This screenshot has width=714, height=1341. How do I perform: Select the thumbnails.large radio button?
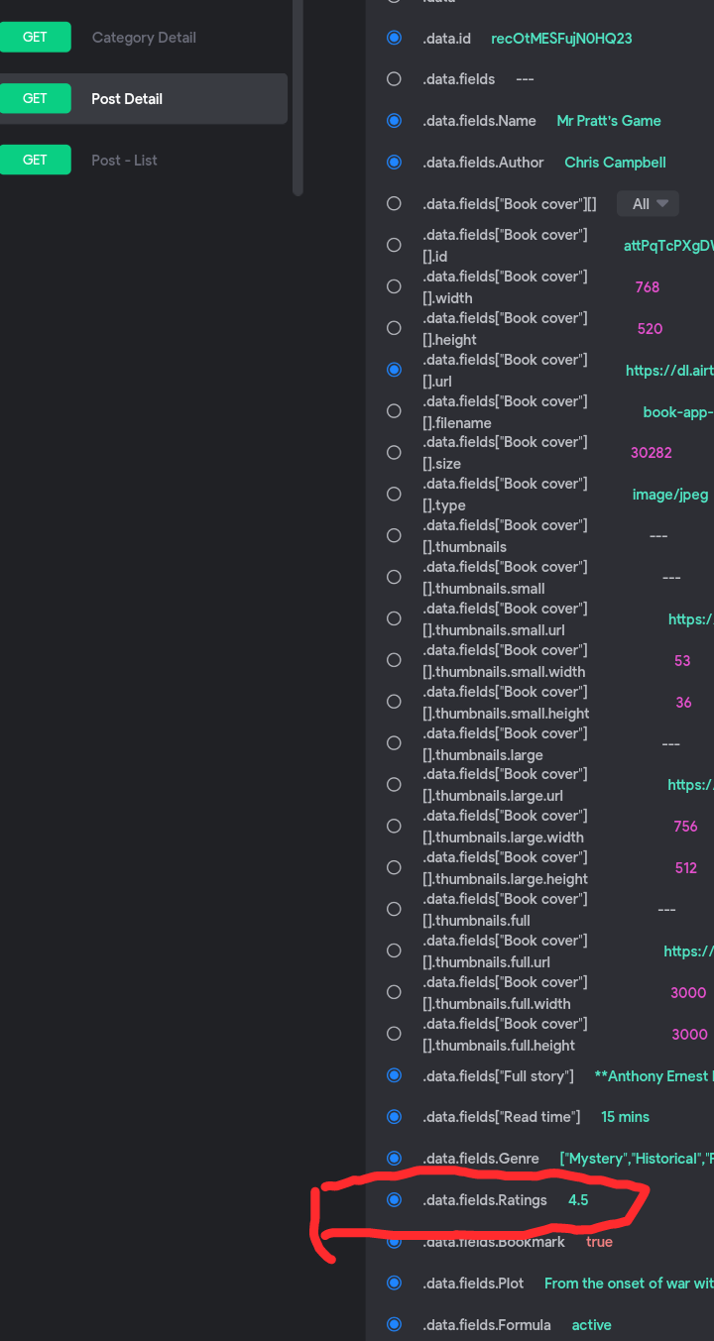(x=394, y=743)
